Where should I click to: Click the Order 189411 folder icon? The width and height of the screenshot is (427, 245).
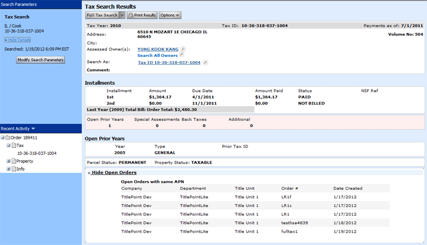coord(8,138)
